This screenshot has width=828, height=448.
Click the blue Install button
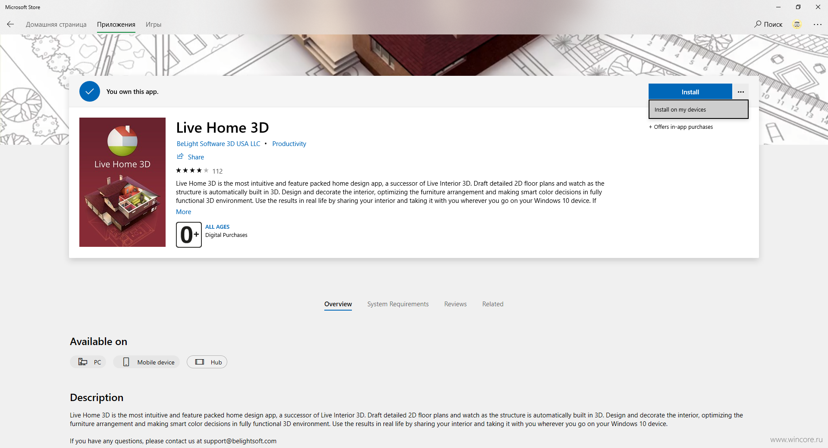pyautogui.click(x=690, y=92)
